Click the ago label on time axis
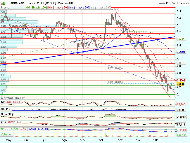 64,140
